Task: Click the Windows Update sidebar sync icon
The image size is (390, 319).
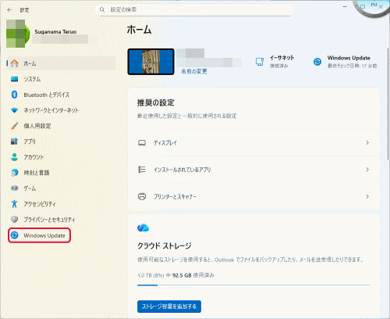Action: (x=15, y=235)
